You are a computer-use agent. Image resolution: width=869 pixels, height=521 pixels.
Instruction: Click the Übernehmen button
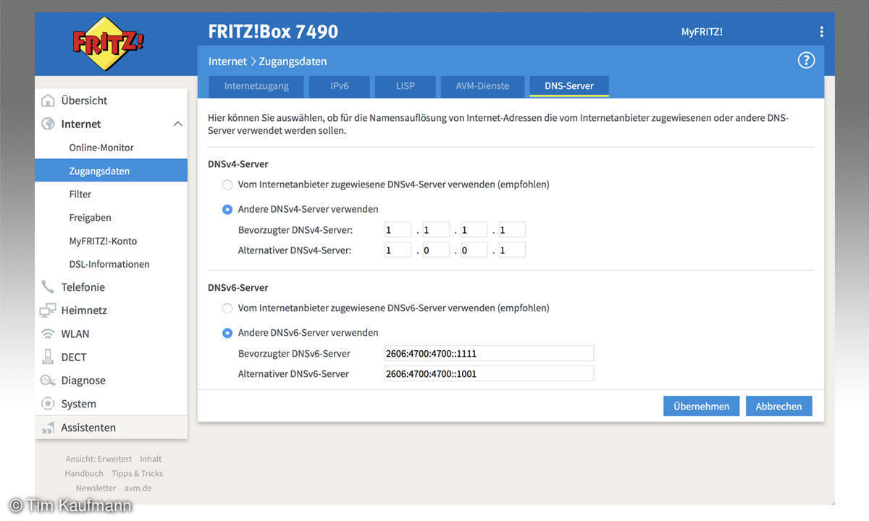701,406
